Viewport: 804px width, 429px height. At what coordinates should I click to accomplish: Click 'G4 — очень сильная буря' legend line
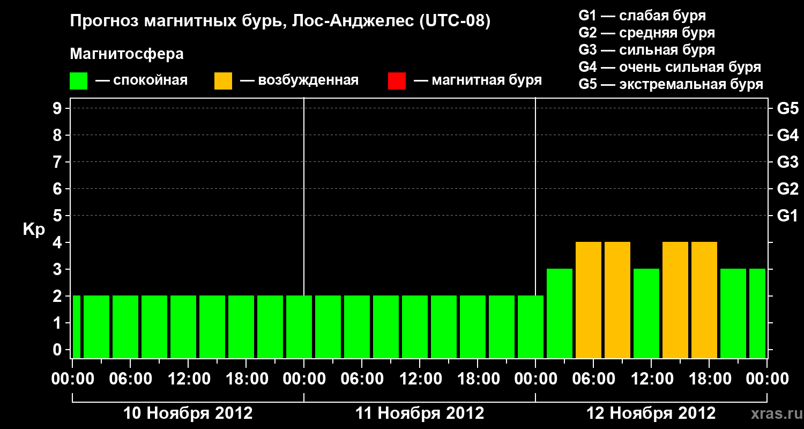click(670, 67)
